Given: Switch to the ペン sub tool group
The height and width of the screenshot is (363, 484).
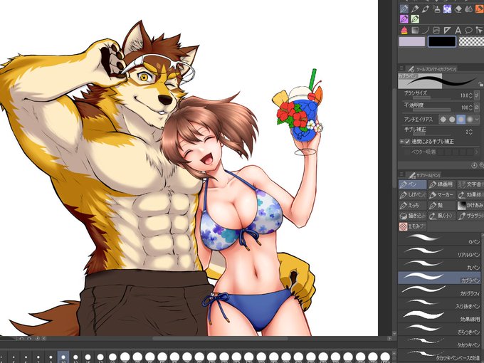Looking at the screenshot, I should (413, 184).
